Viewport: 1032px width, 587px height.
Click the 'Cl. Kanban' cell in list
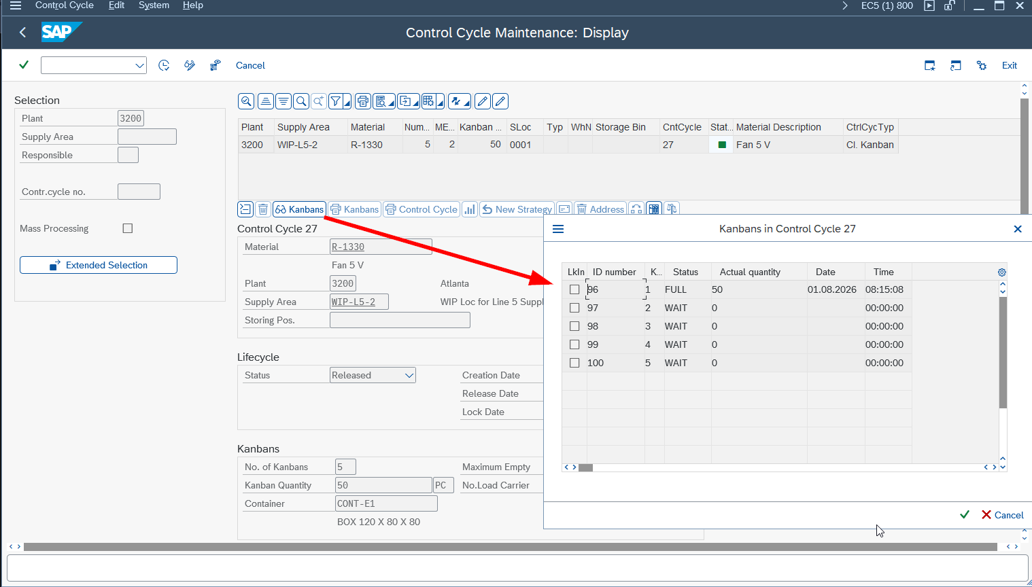(x=870, y=145)
